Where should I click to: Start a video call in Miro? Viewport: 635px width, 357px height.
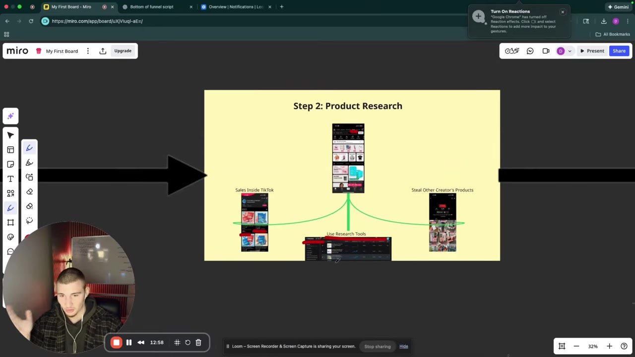pyautogui.click(x=546, y=51)
